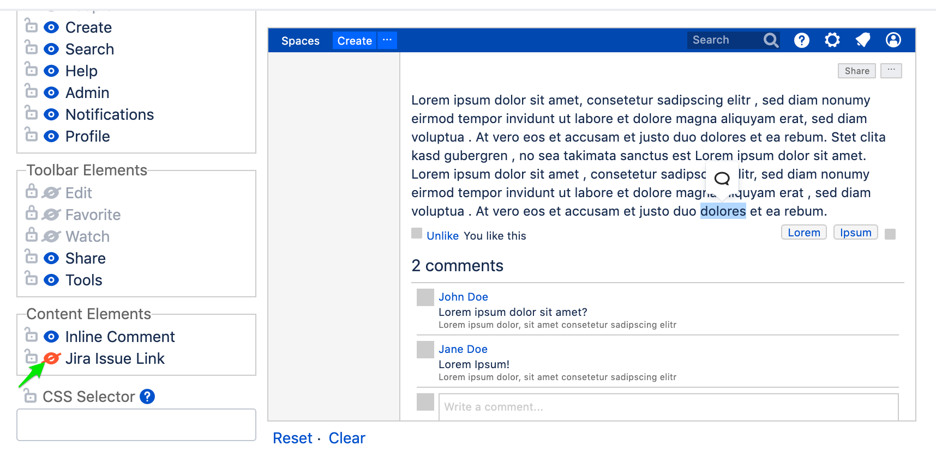Click Jane Doe's avatar thumbnail
Image resolution: width=936 pixels, height=464 pixels.
click(425, 350)
